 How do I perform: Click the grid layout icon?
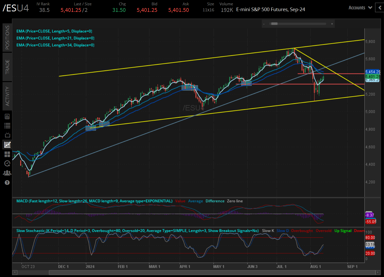click(x=7, y=154)
